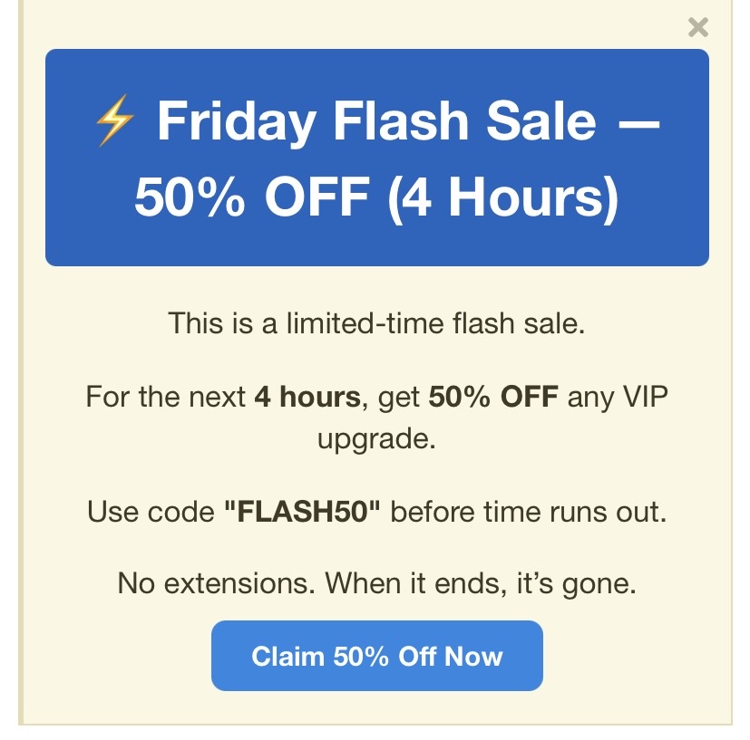Click the Use code text
The height and width of the screenshot is (740, 750).
[x=151, y=513]
